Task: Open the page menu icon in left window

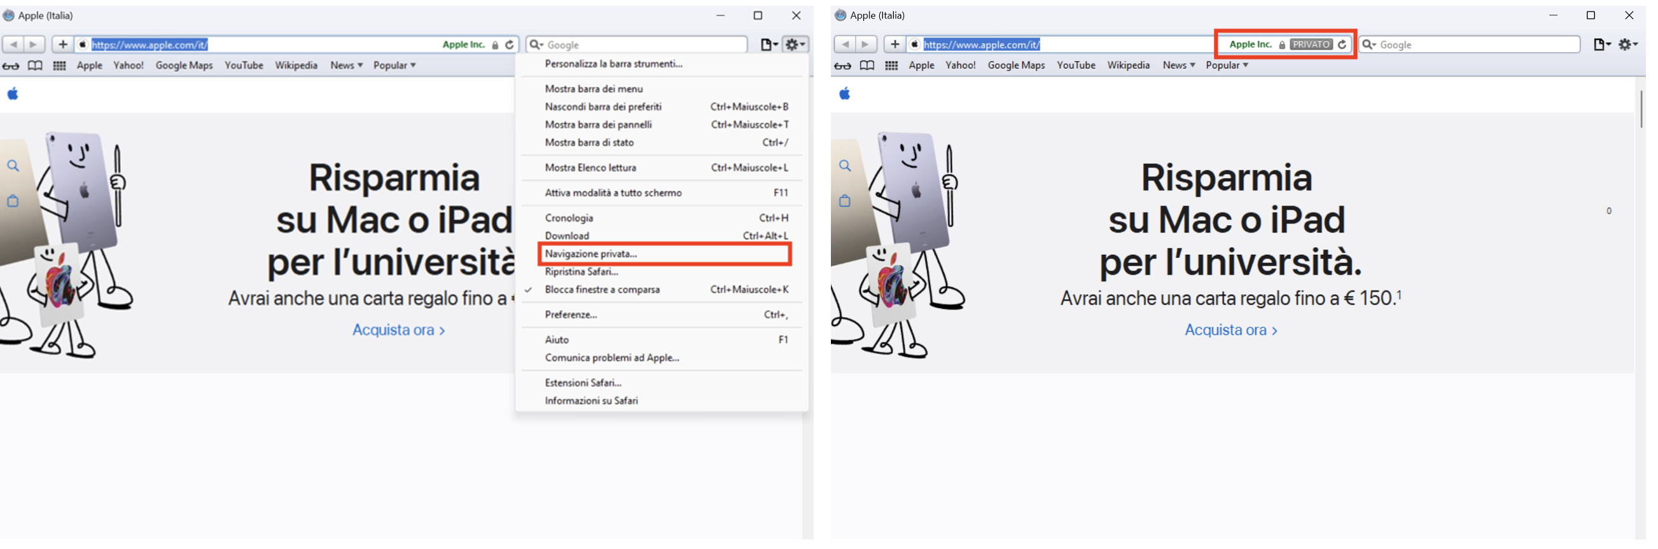Action: click(x=769, y=44)
